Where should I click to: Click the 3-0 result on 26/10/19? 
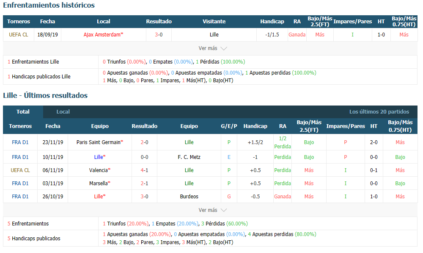click(x=144, y=197)
